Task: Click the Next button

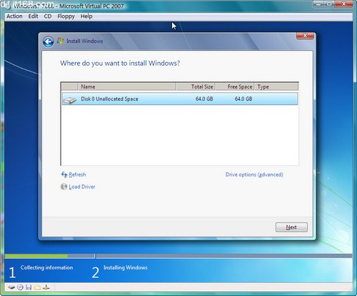Action: [291, 227]
